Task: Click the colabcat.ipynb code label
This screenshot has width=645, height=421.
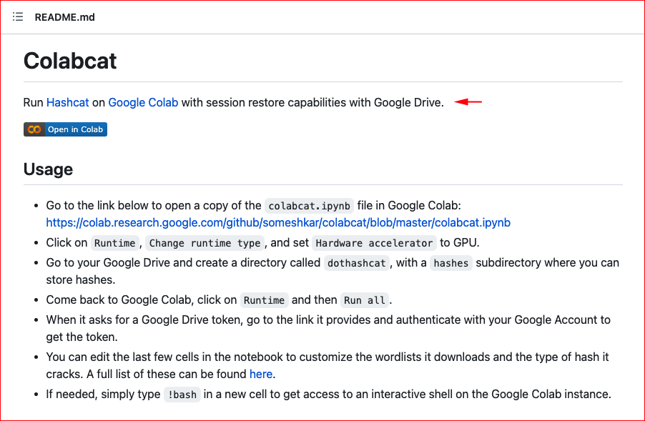Action: [x=310, y=206]
